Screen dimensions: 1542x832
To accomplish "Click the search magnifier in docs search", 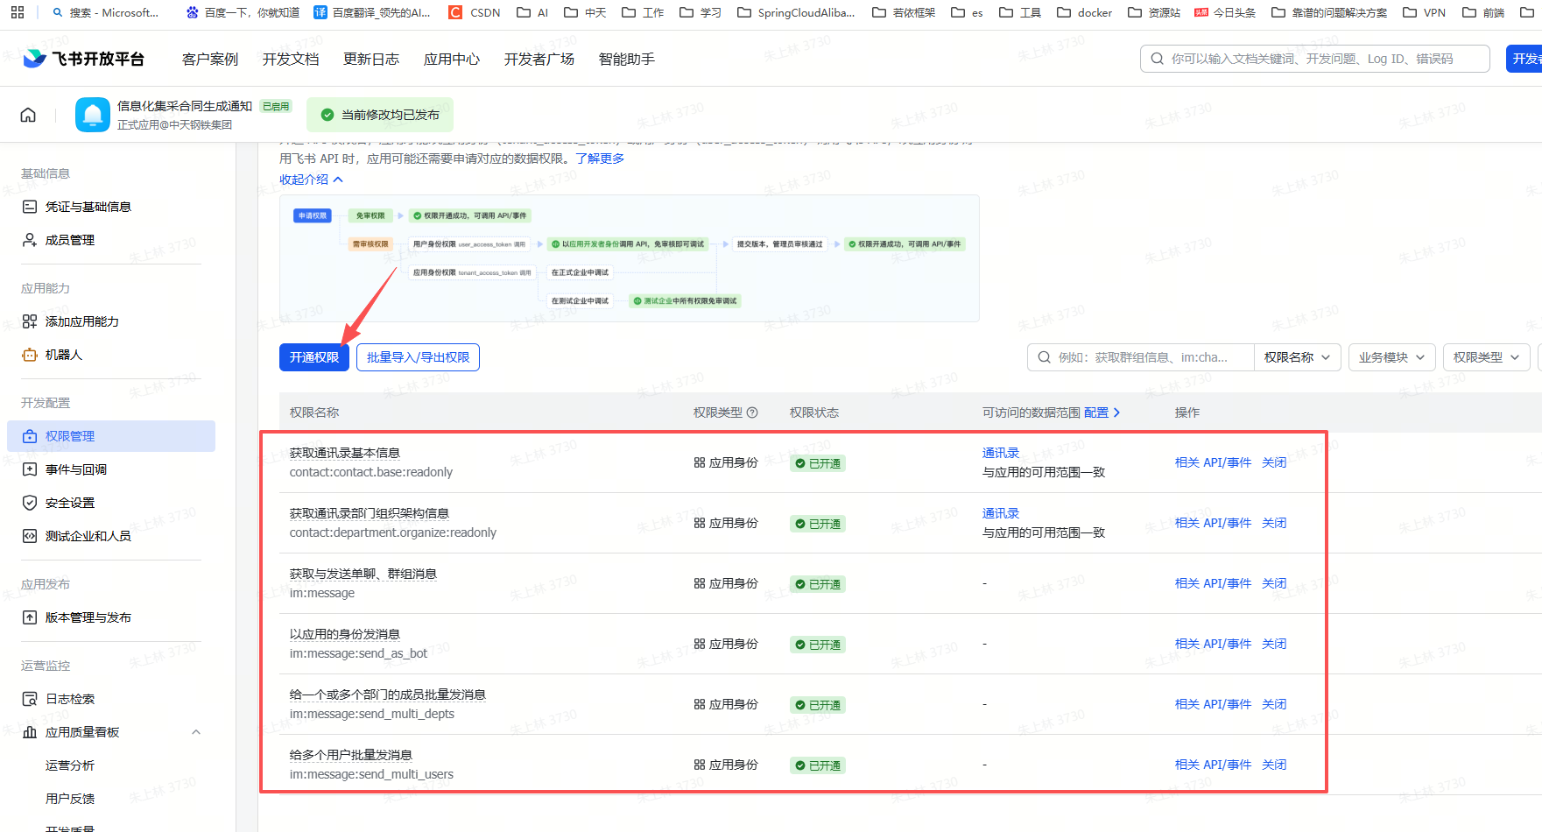I will point(1158,59).
